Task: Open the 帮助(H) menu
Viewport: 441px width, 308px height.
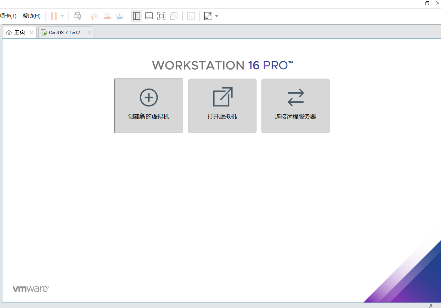Action: pos(32,16)
